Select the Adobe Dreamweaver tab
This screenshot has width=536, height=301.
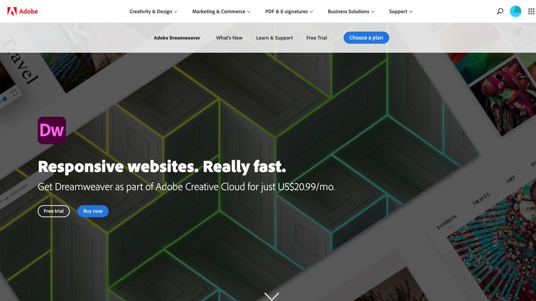click(x=178, y=38)
